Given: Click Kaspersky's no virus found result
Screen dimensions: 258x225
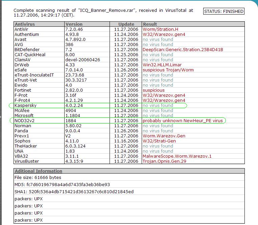Looking at the screenshot, I should coord(158,106).
